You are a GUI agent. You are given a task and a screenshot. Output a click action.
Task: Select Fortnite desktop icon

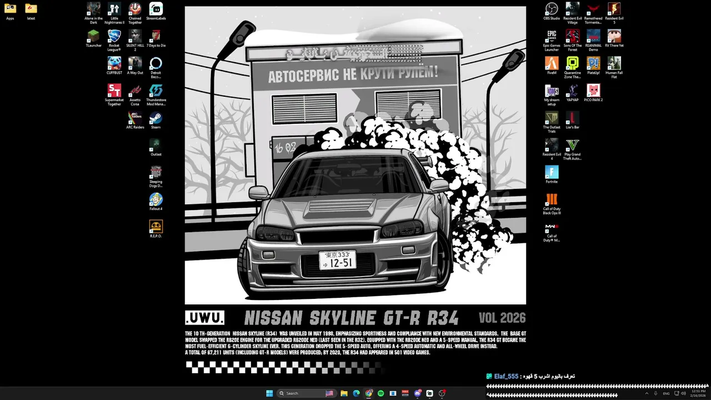[552, 174]
